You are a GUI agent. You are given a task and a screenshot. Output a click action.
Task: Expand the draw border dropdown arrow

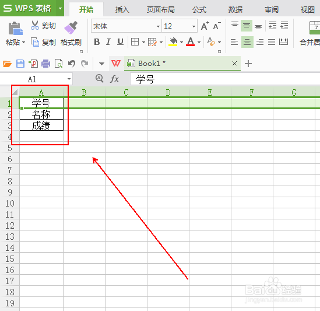[x=161, y=42]
